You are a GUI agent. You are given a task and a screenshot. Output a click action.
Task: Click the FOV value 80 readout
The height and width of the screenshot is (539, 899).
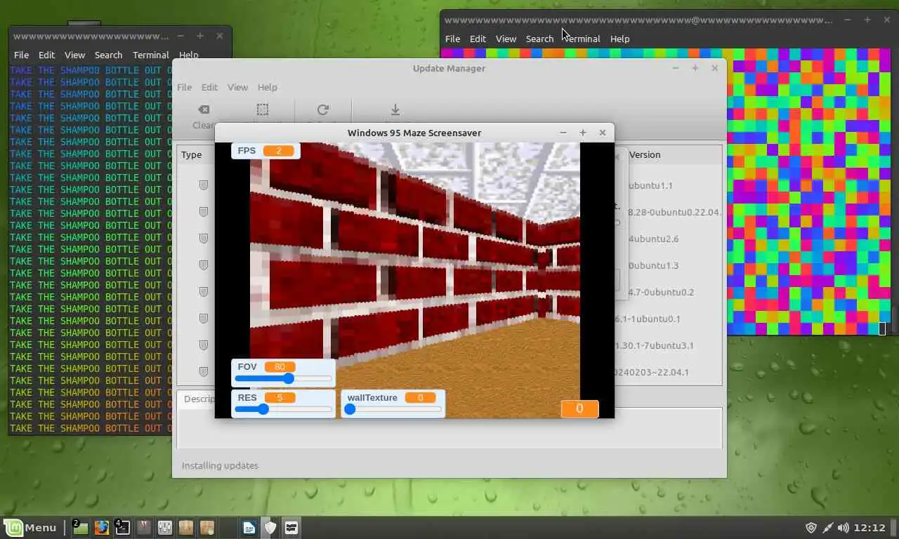coord(280,367)
